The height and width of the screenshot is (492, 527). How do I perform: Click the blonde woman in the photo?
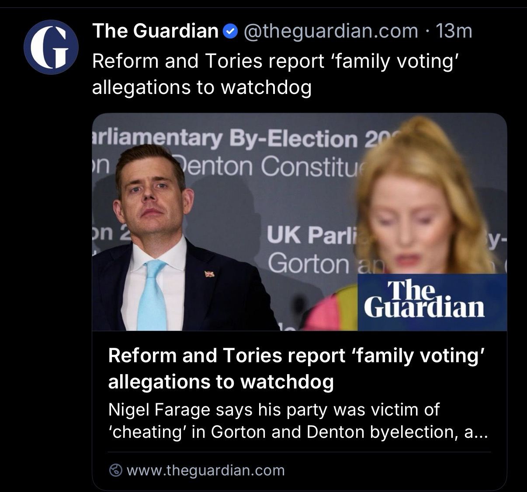tap(415, 210)
